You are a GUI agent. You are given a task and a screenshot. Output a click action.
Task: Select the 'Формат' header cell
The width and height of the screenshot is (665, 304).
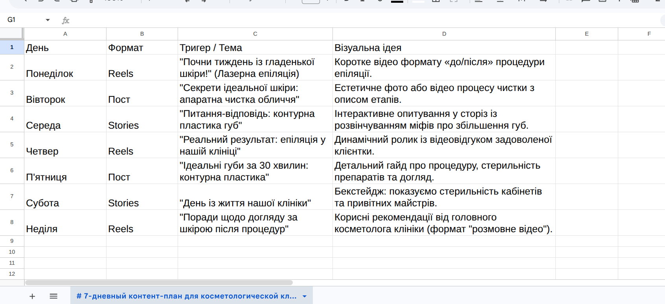142,47
